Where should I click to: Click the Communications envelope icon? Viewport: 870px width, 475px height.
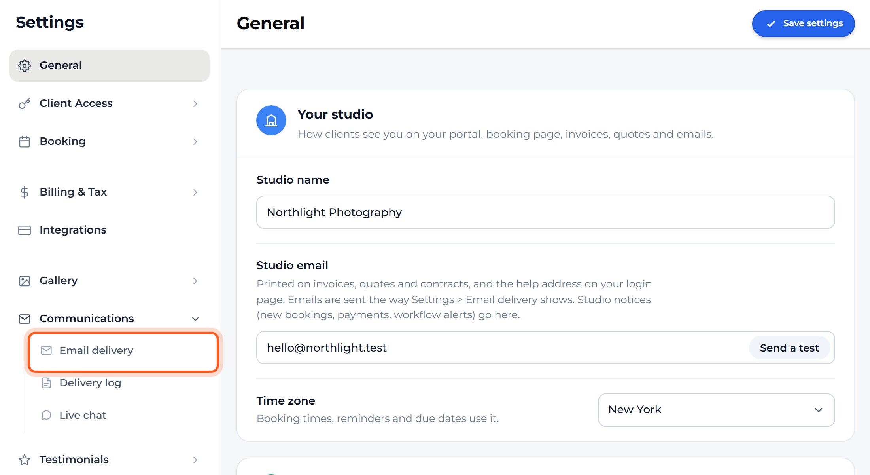tap(25, 319)
